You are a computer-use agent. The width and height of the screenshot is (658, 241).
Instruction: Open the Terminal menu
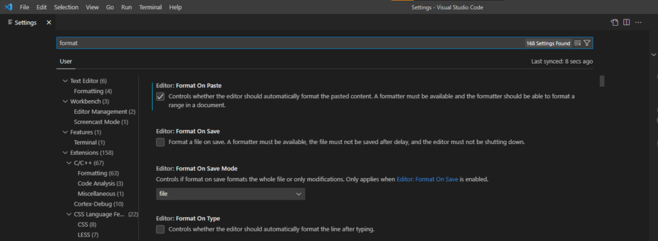point(150,8)
